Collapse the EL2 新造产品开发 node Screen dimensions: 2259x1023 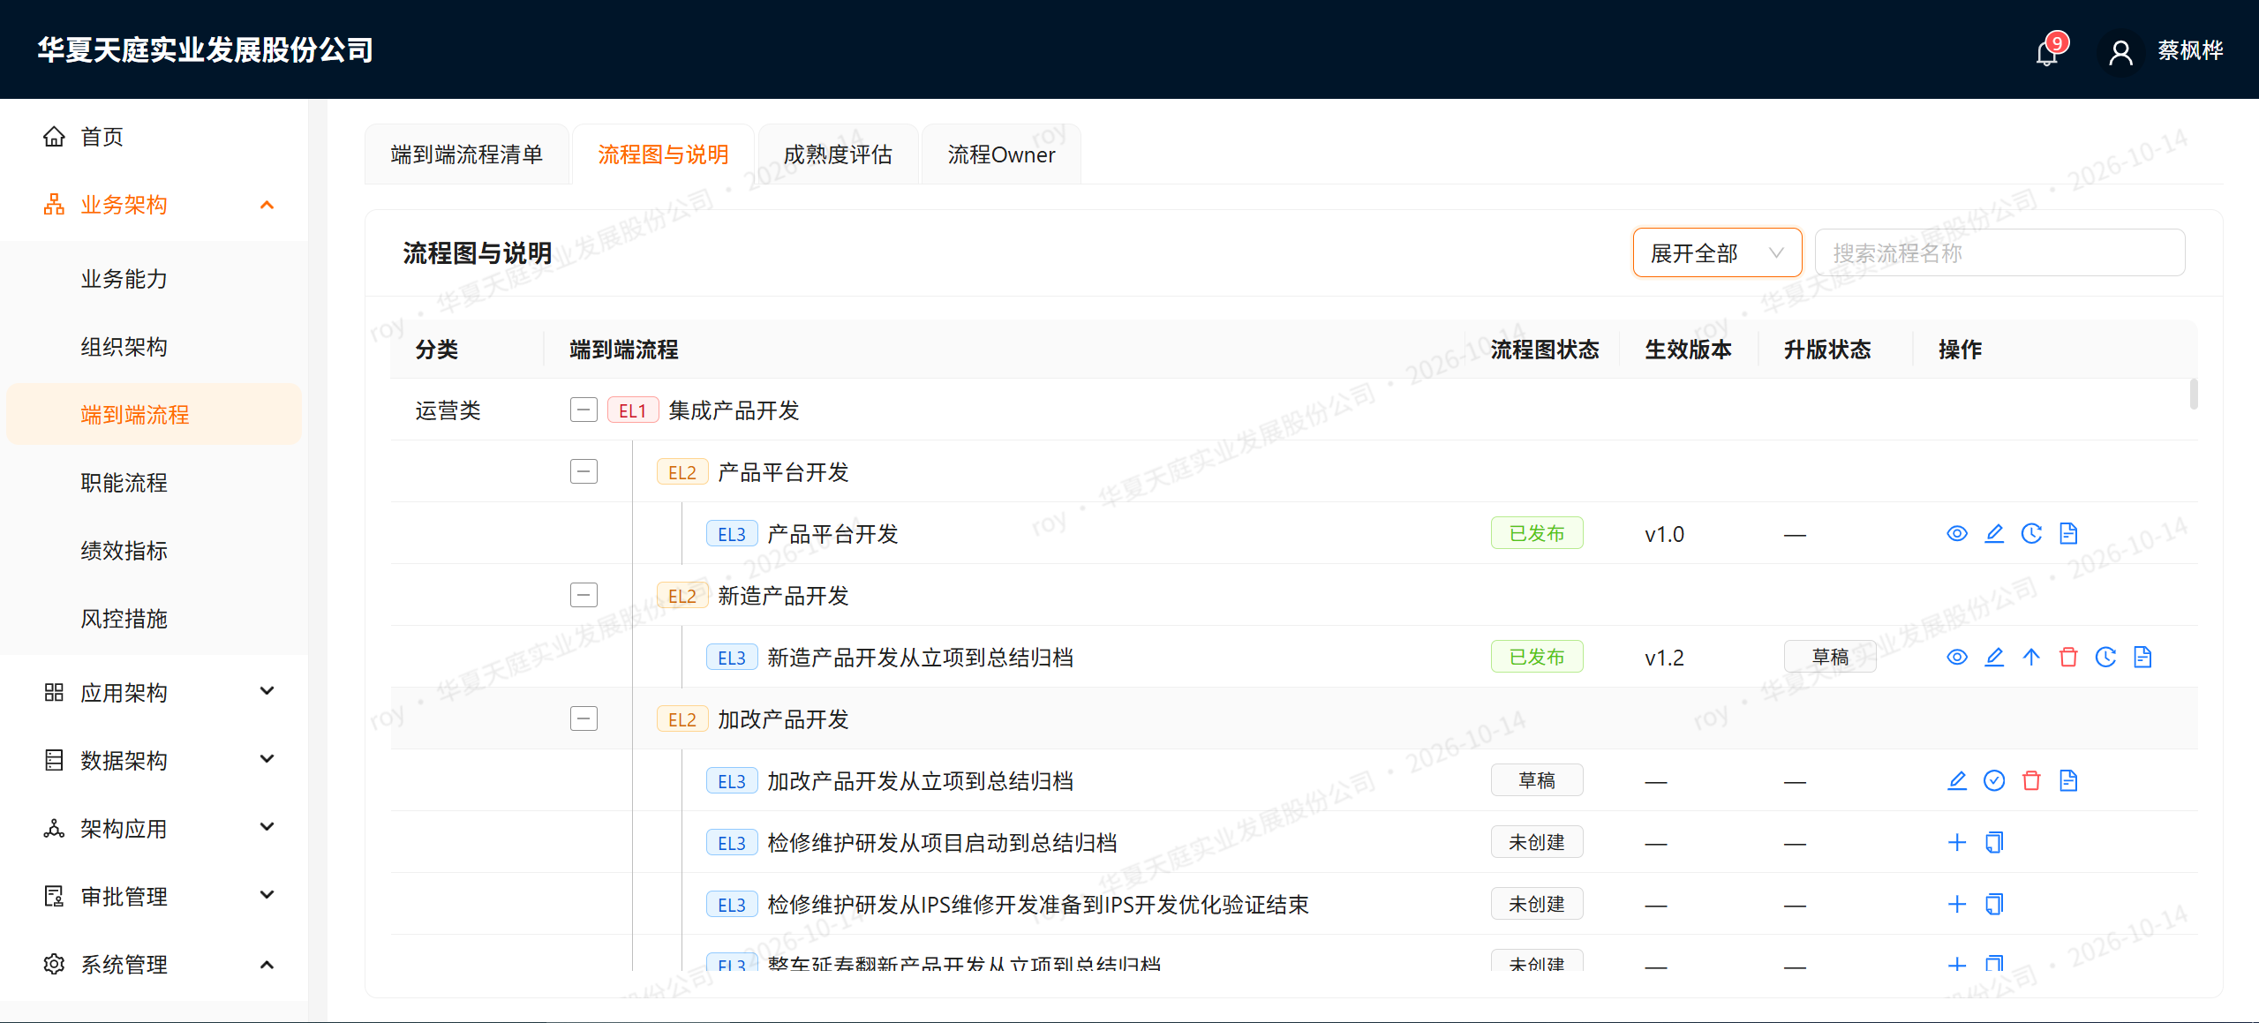tap(584, 596)
